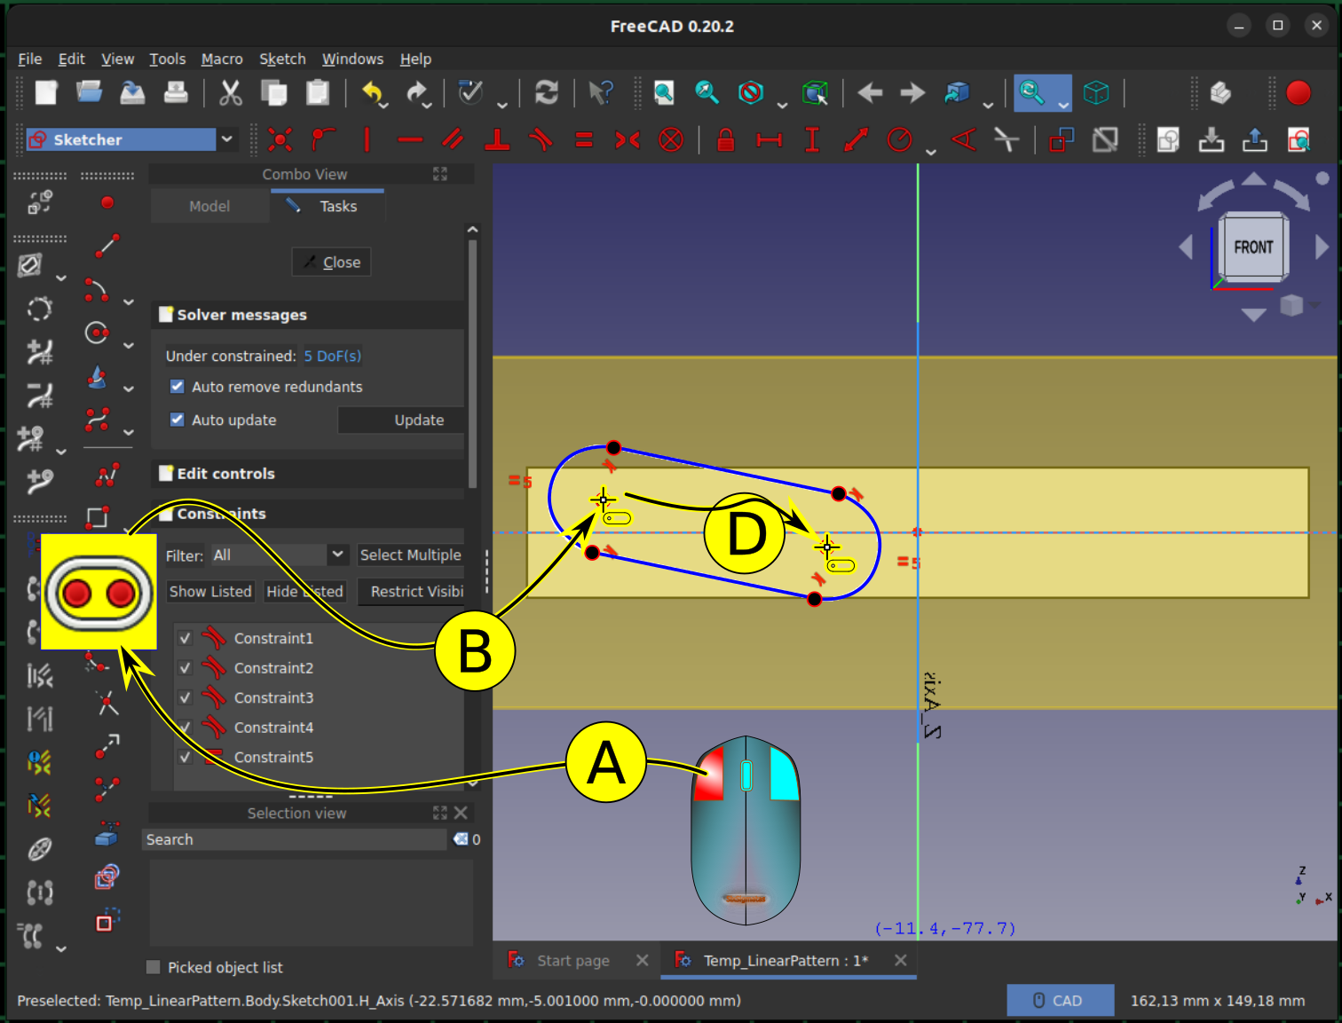Screen dimensions: 1342x1023
Task: Open the What's This help cursor
Action: click(601, 92)
